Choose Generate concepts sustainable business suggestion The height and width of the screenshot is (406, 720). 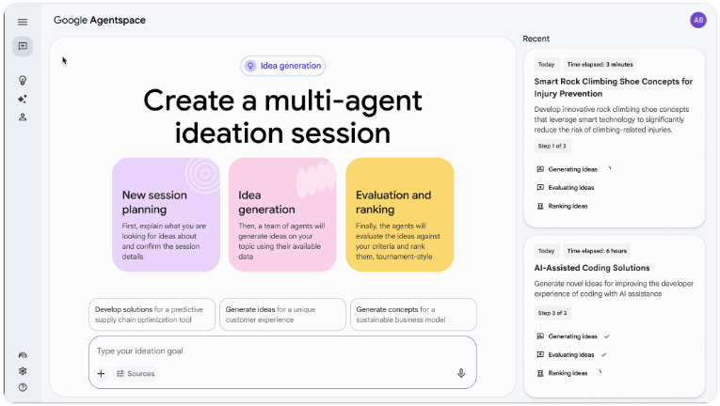coord(413,314)
